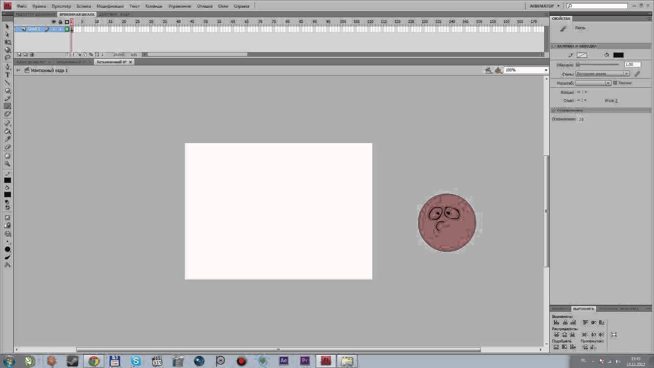Viewport: 654px width, 368px height.
Task: Toggle the Хинтинг checkbox
Action: [x=615, y=83]
